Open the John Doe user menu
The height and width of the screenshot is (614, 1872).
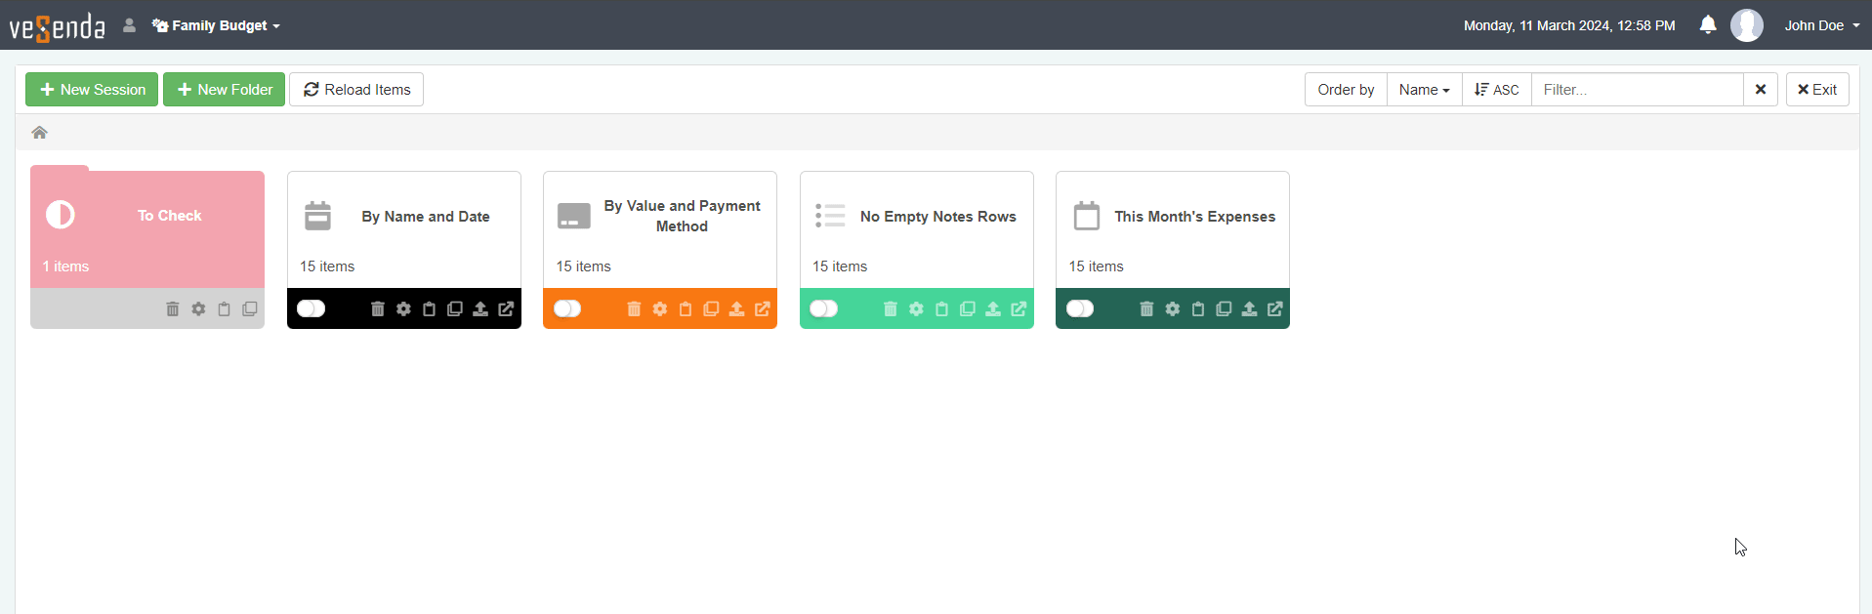(1821, 25)
